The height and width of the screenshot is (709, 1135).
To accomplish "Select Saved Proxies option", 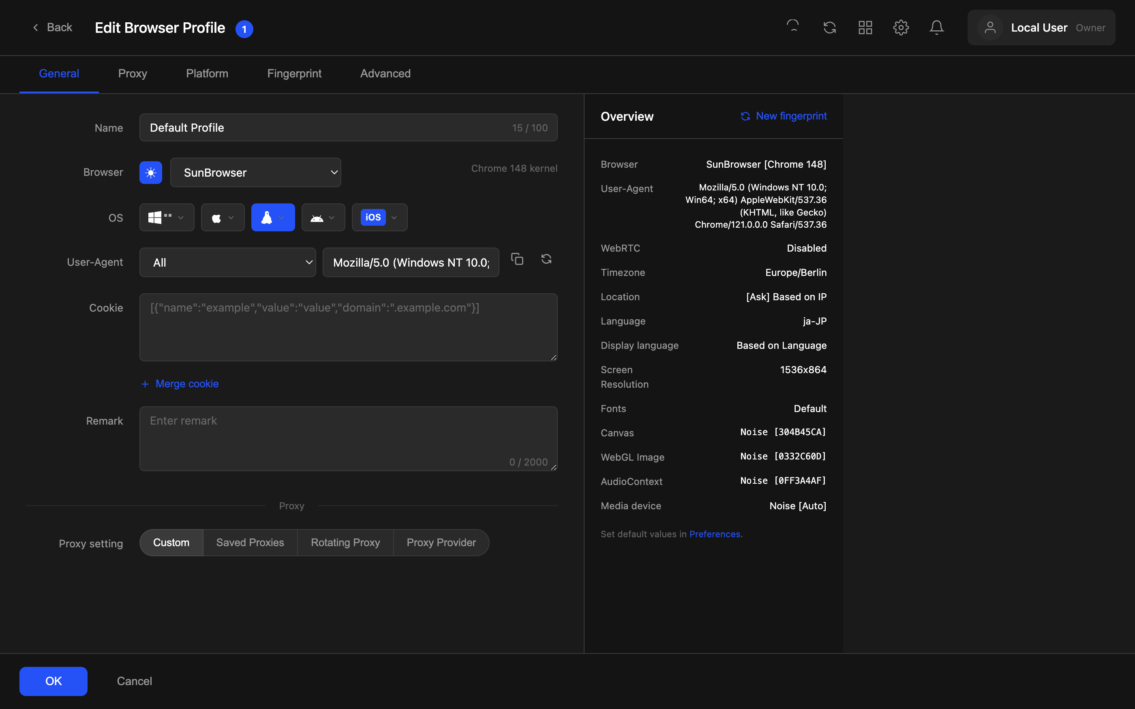I will [250, 542].
